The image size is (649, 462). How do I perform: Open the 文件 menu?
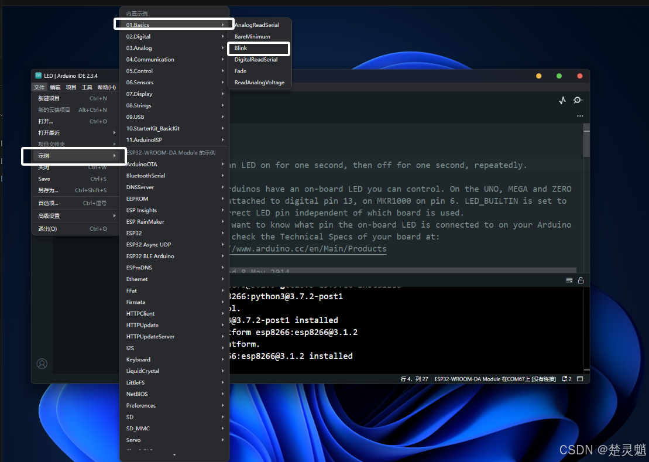click(x=39, y=87)
